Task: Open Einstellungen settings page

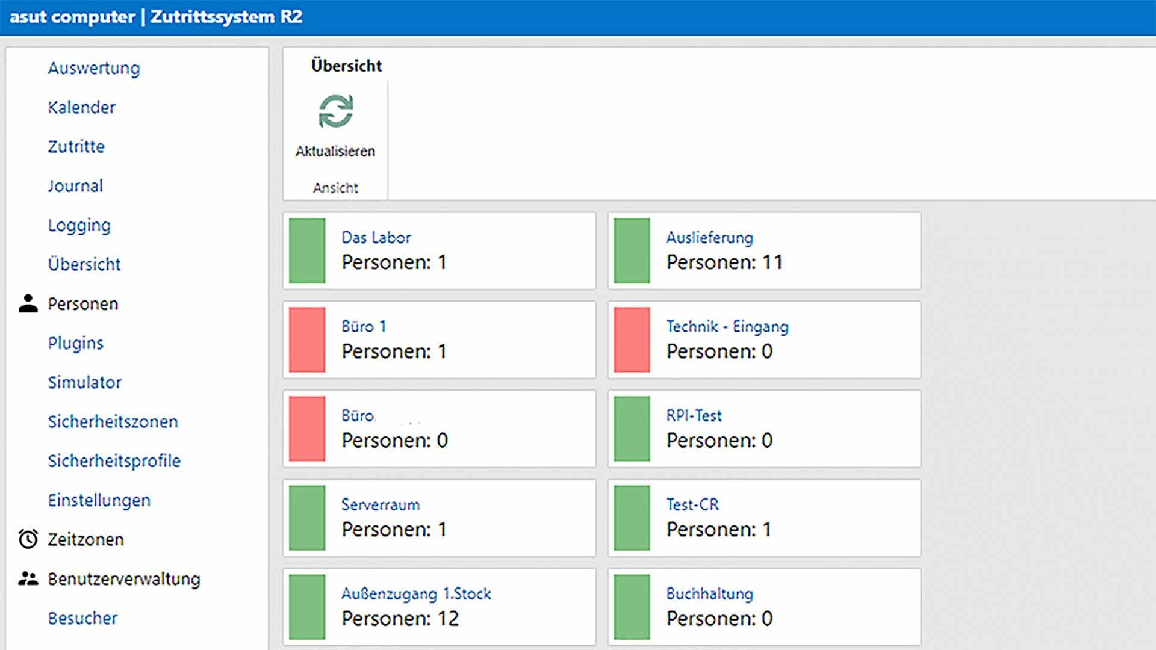Action: click(x=99, y=500)
